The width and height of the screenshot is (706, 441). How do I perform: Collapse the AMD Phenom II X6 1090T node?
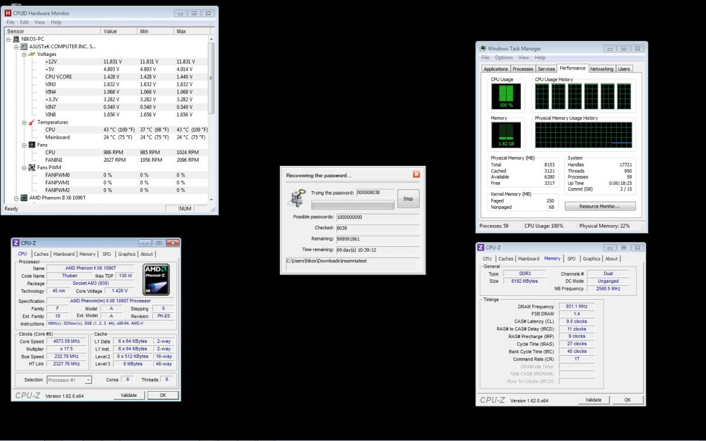click(x=16, y=198)
